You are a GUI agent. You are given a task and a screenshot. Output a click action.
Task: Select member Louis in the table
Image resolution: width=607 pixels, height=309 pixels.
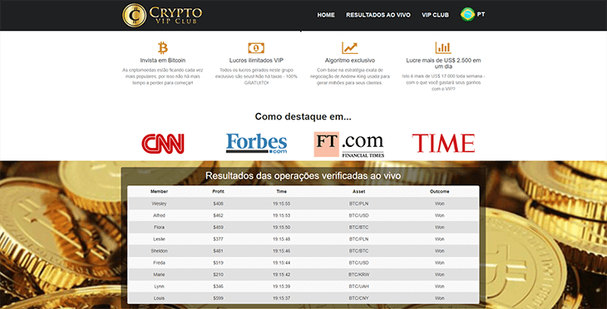(159, 298)
